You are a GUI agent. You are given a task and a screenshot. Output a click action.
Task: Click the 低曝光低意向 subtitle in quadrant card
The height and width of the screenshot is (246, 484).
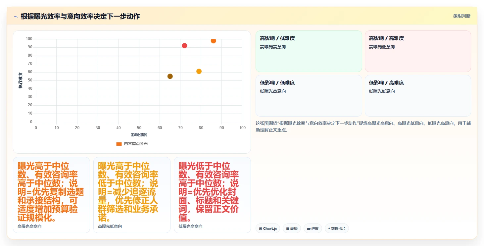coord(382,91)
